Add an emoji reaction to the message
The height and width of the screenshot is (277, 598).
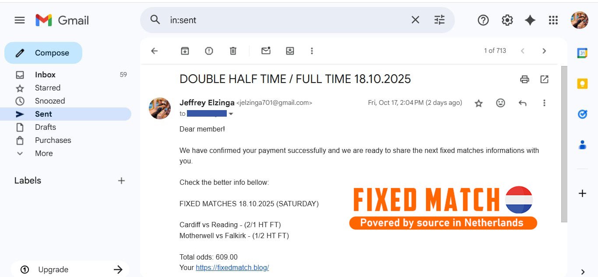(500, 103)
